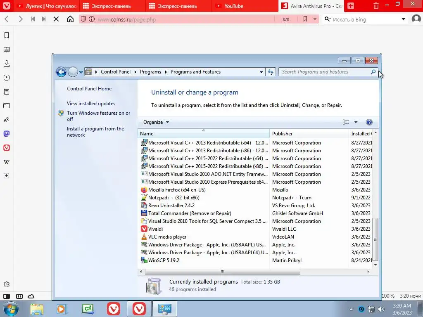Bookmark this page from the address bar
The image size is (423, 317).
[305, 19]
